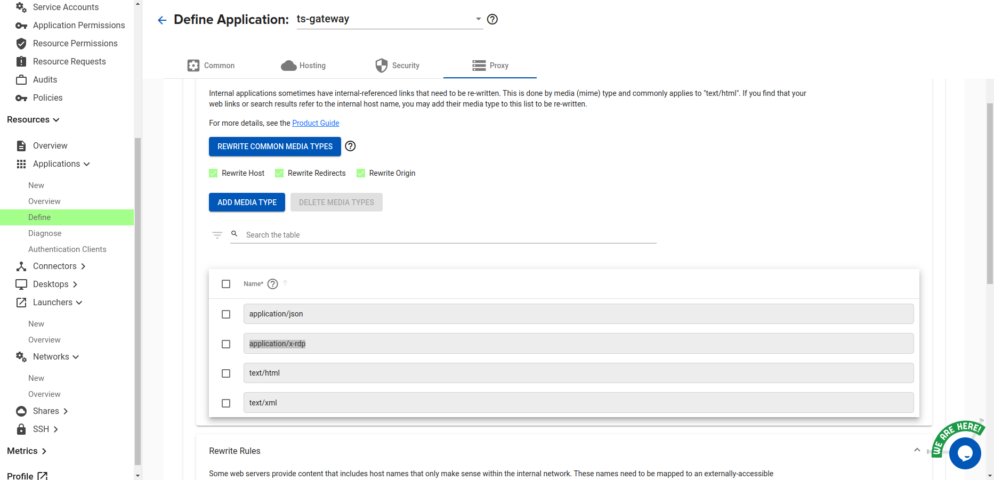Screen dimensions: 994x480
Task: Collapse the Rewrite Rules panel
Action: tap(917, 450)
